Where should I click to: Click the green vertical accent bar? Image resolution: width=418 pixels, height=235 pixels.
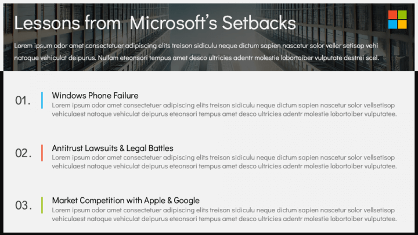pyautogui.click(x=42, y=205)
